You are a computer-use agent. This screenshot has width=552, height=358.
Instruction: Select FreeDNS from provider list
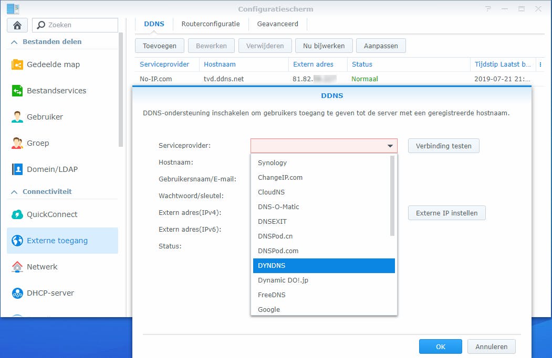[324, 295]
